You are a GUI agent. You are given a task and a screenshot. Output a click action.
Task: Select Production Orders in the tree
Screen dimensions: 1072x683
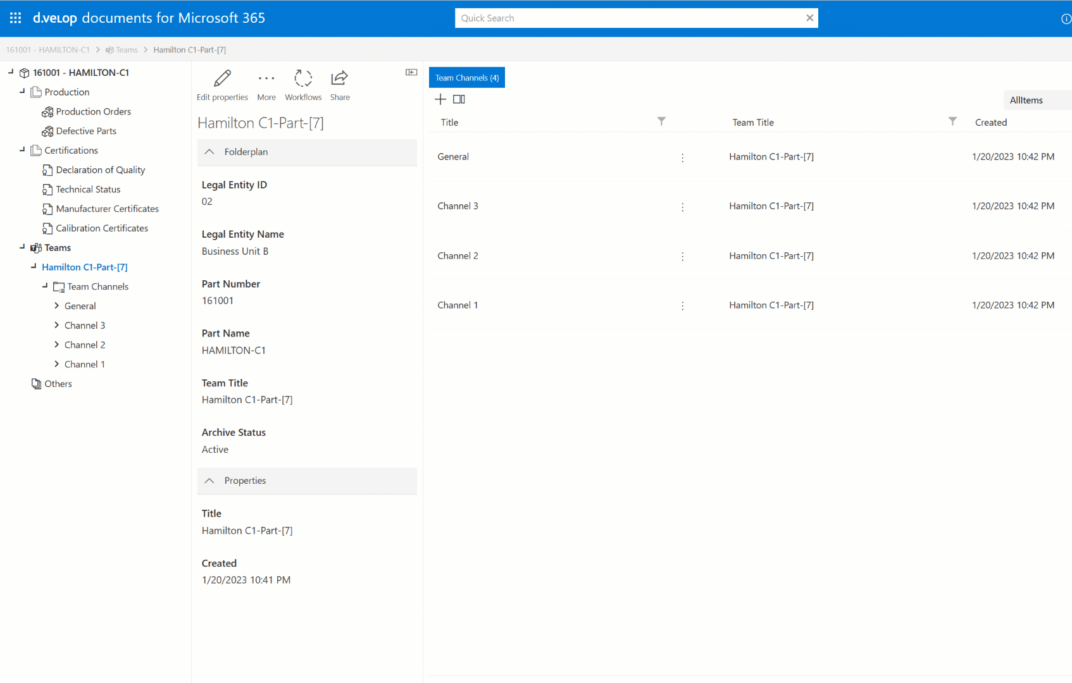pyautogui.click(x=93, y=112)
